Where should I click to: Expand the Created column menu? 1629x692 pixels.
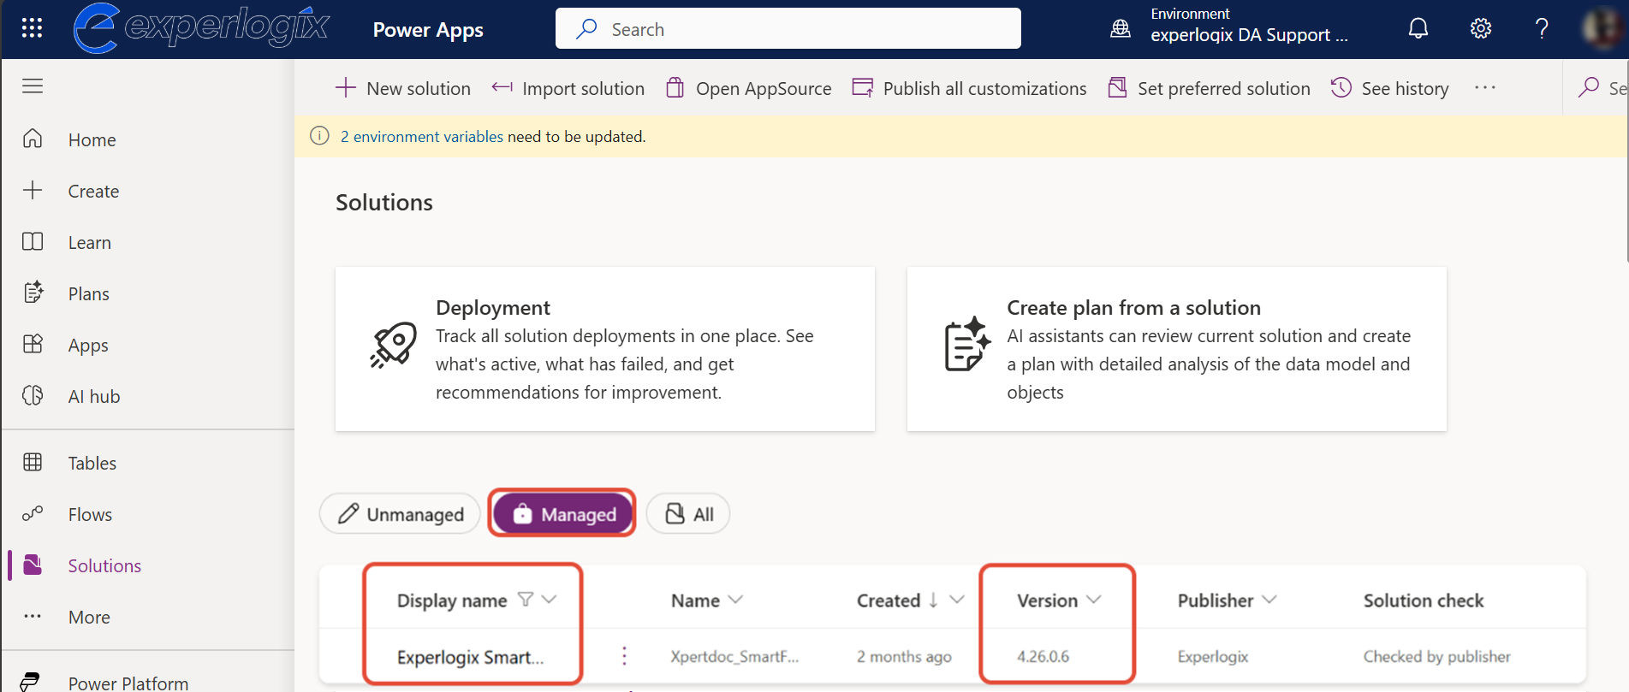coord(957,600)
